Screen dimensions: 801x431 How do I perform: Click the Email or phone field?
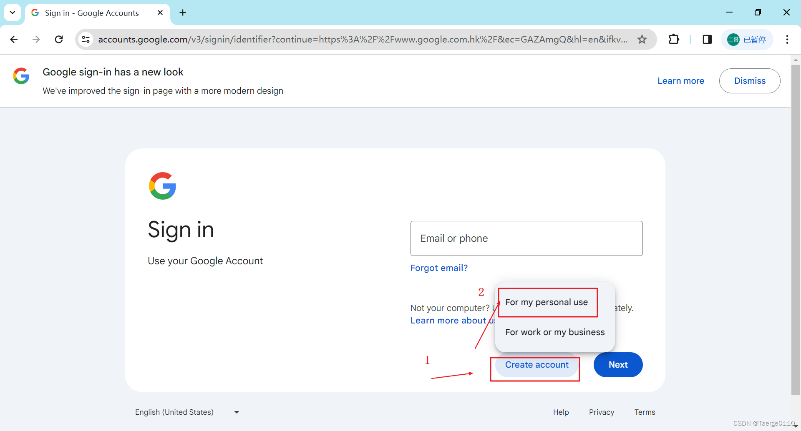526,238
